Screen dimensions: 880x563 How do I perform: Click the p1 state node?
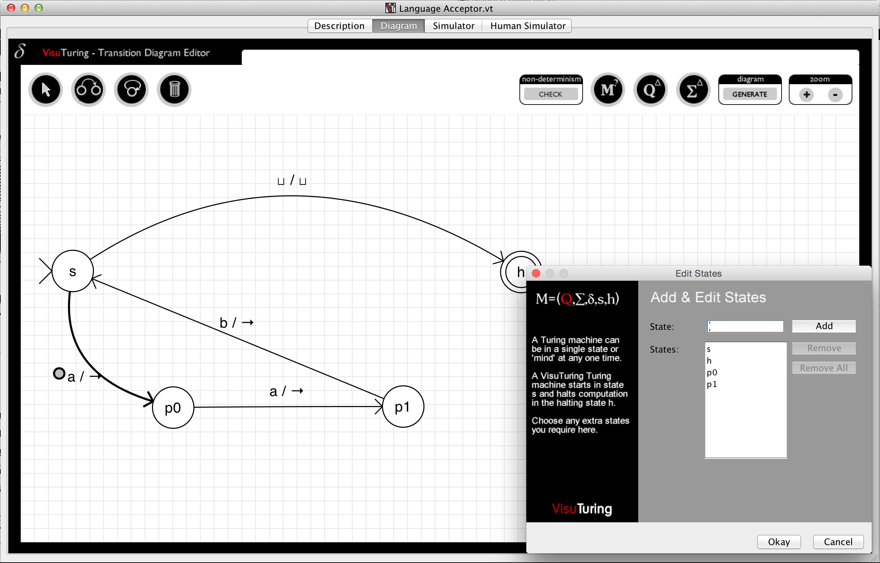click(403, 406)
